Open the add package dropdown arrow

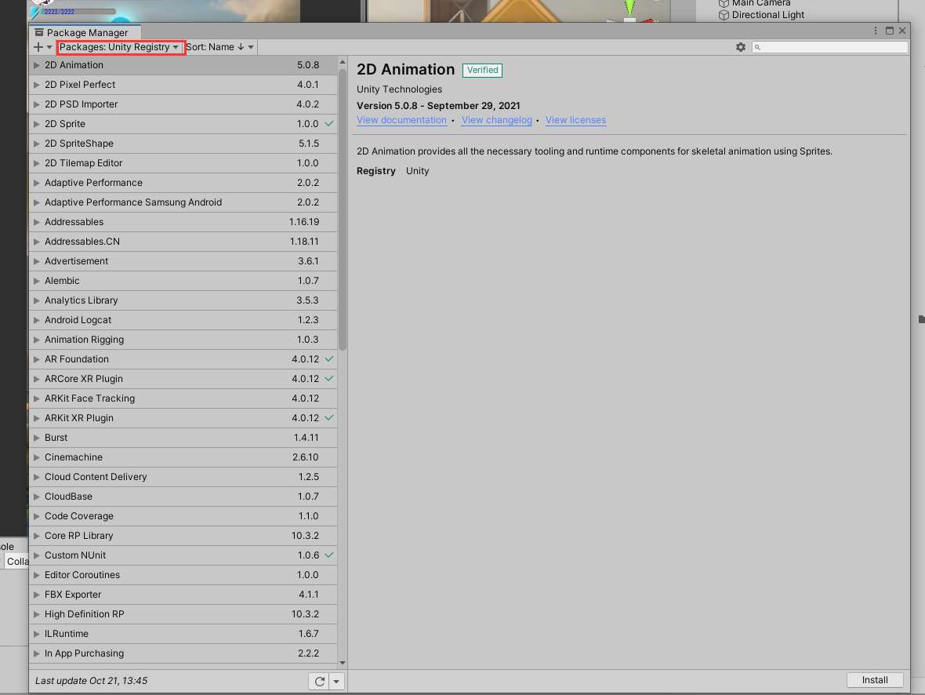point(49,46)
